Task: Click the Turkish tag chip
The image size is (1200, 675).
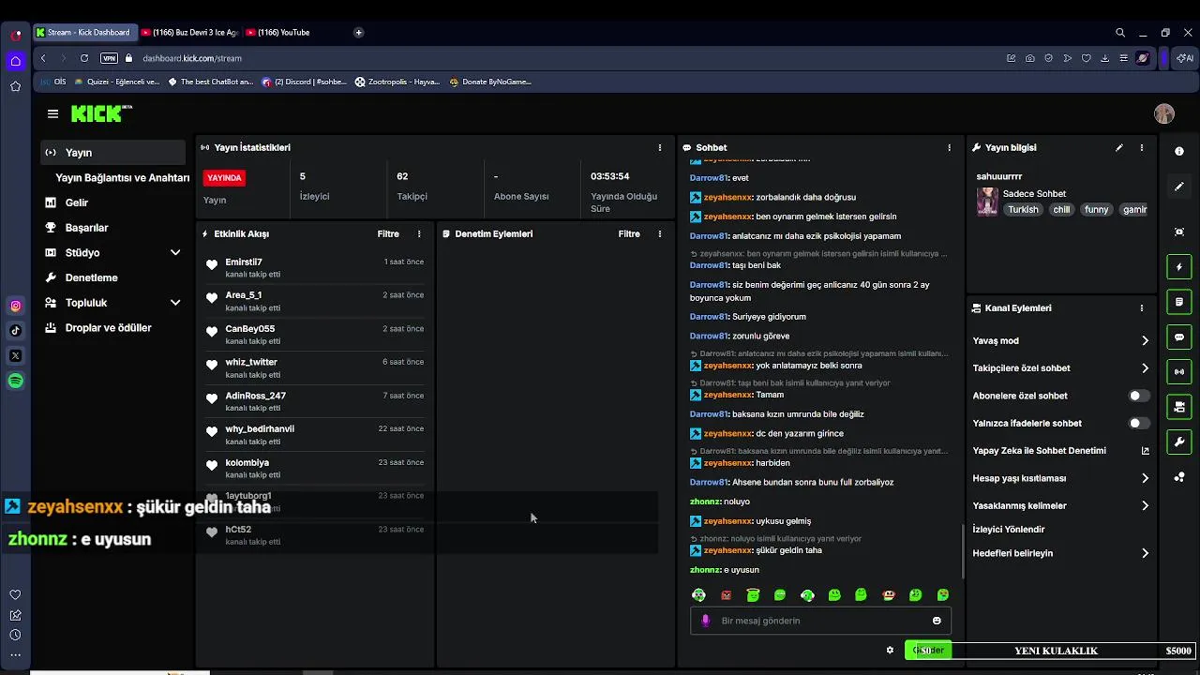Action: (x=1023, y=210)
